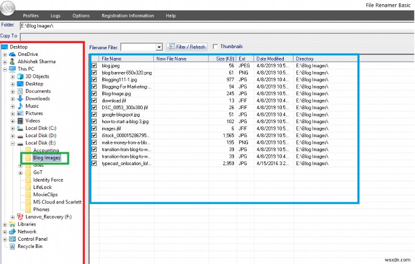Click the Filter / Refresh button

click(x=187, y=47)
